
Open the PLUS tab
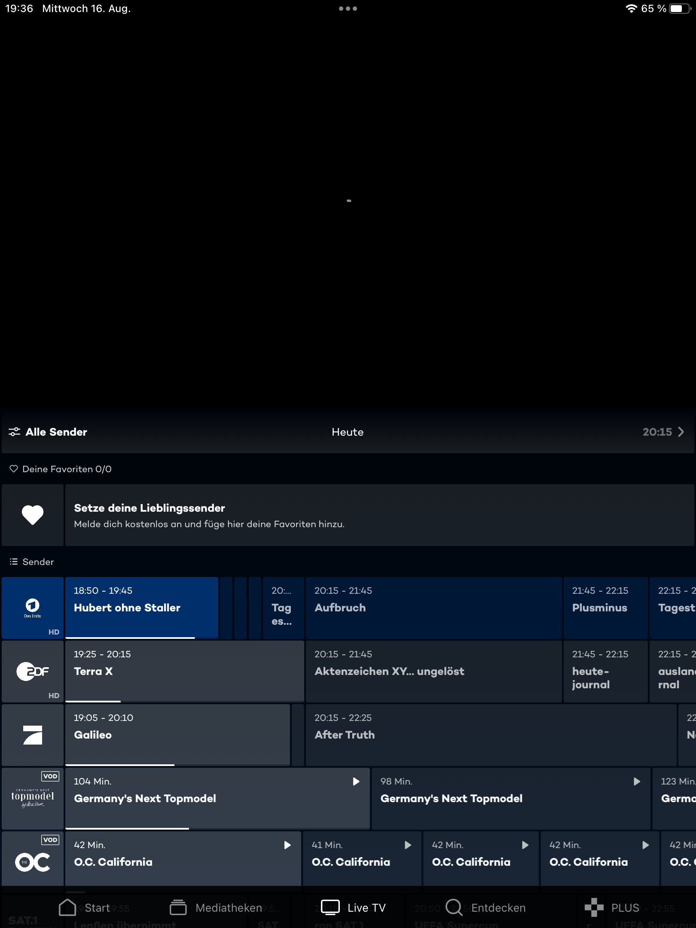click(x=612, y=907)
